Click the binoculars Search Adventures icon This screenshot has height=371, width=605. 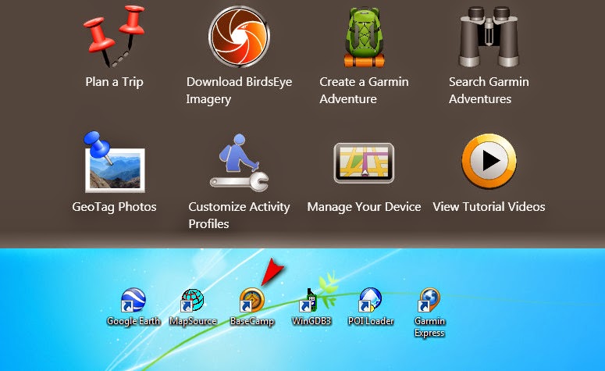(x=489, y=37)
